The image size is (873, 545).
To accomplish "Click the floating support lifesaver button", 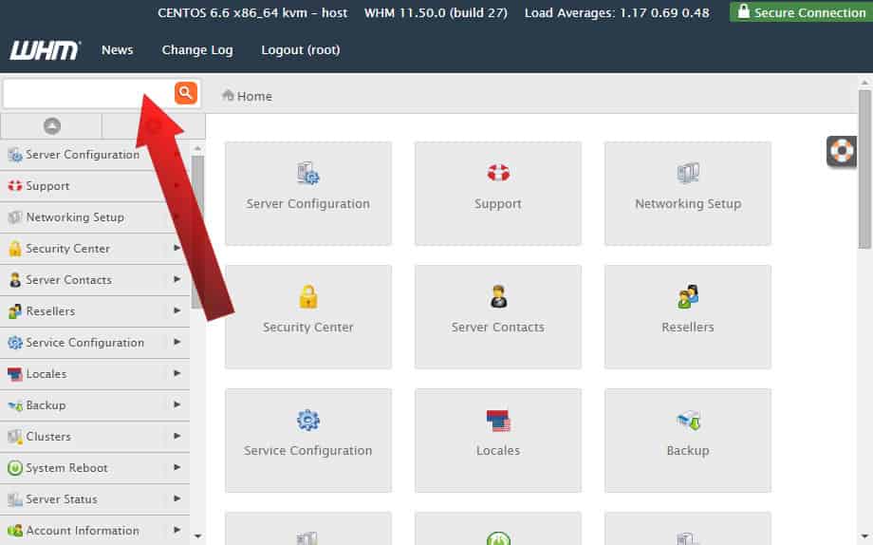I will (842, 151).
